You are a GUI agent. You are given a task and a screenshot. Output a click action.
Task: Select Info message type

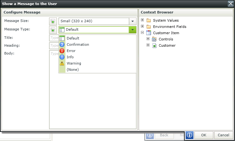[x=98, y=57]
